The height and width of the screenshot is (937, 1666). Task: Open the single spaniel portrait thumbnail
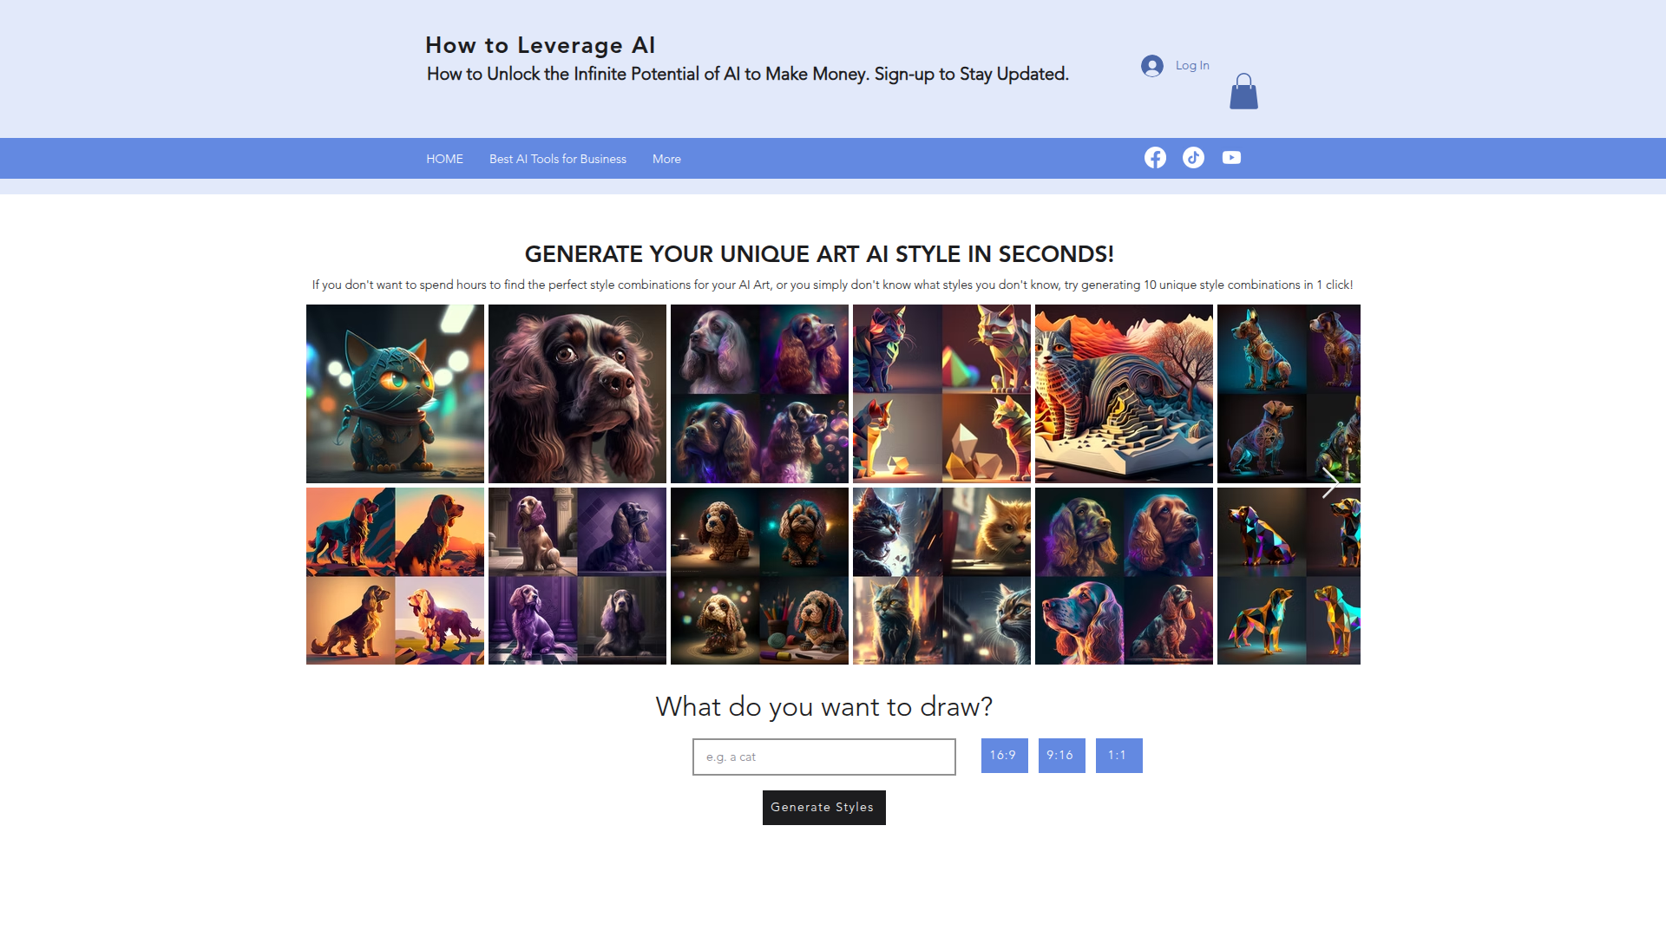pyautogui.click(x=577, y=394)
